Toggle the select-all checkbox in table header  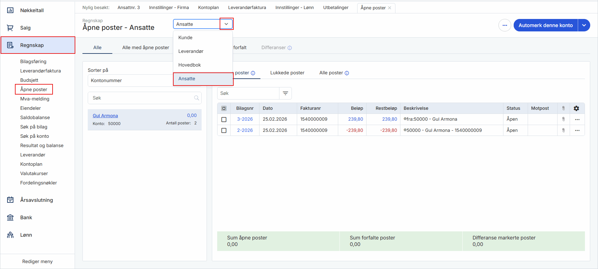point(224,108)
